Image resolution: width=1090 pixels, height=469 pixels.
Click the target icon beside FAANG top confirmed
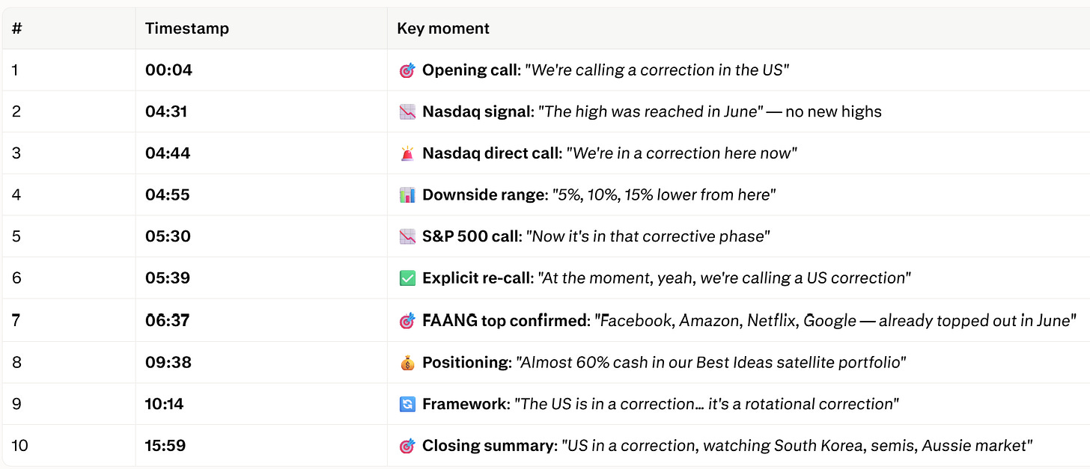(x=407, y=321)
